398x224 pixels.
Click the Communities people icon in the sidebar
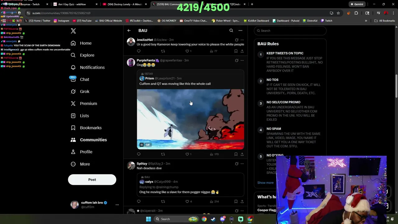coord(73,140)
